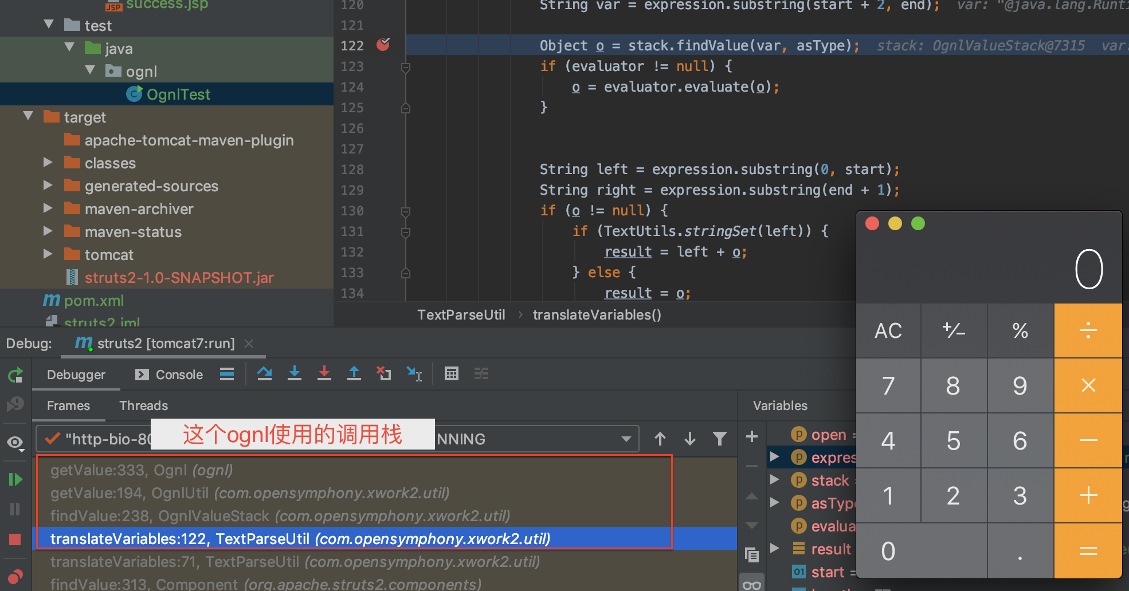Add a new watch with plus icon
This screenshot has width=1129, height=591.
click(752, 436)
